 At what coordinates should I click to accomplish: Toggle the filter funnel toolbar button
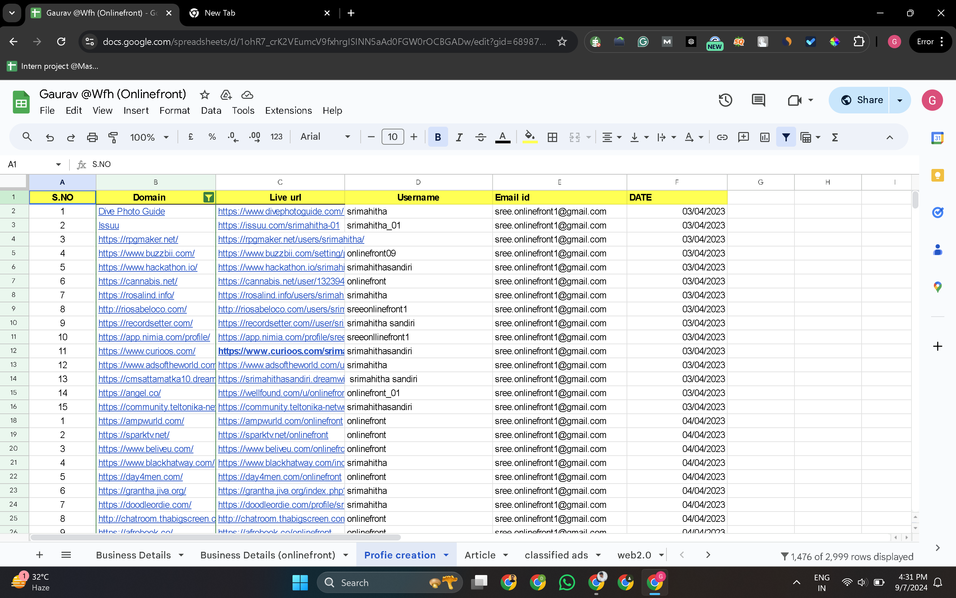coord(786,137)
